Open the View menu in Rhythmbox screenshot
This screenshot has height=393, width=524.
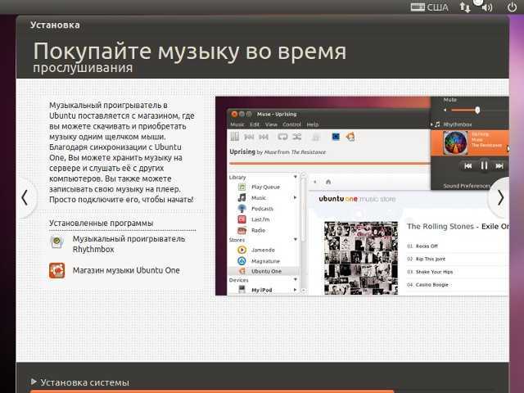tap(271, 124)
